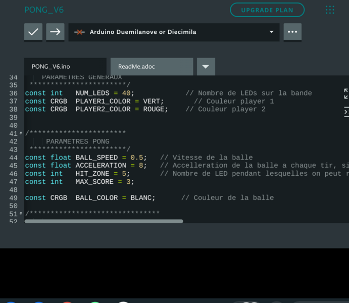This screenshot has height=303, width=349.
Task: Click on line number 47 in gutter
Action: point(14,182)
